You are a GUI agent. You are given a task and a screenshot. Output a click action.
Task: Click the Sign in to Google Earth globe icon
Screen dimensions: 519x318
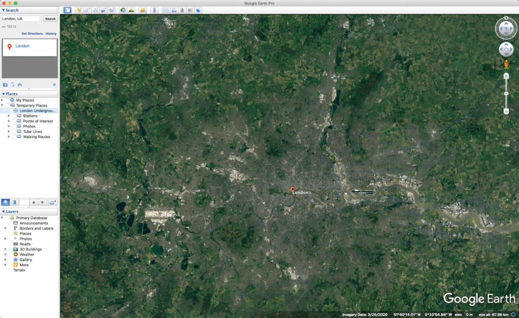click(x=198, y=10)
